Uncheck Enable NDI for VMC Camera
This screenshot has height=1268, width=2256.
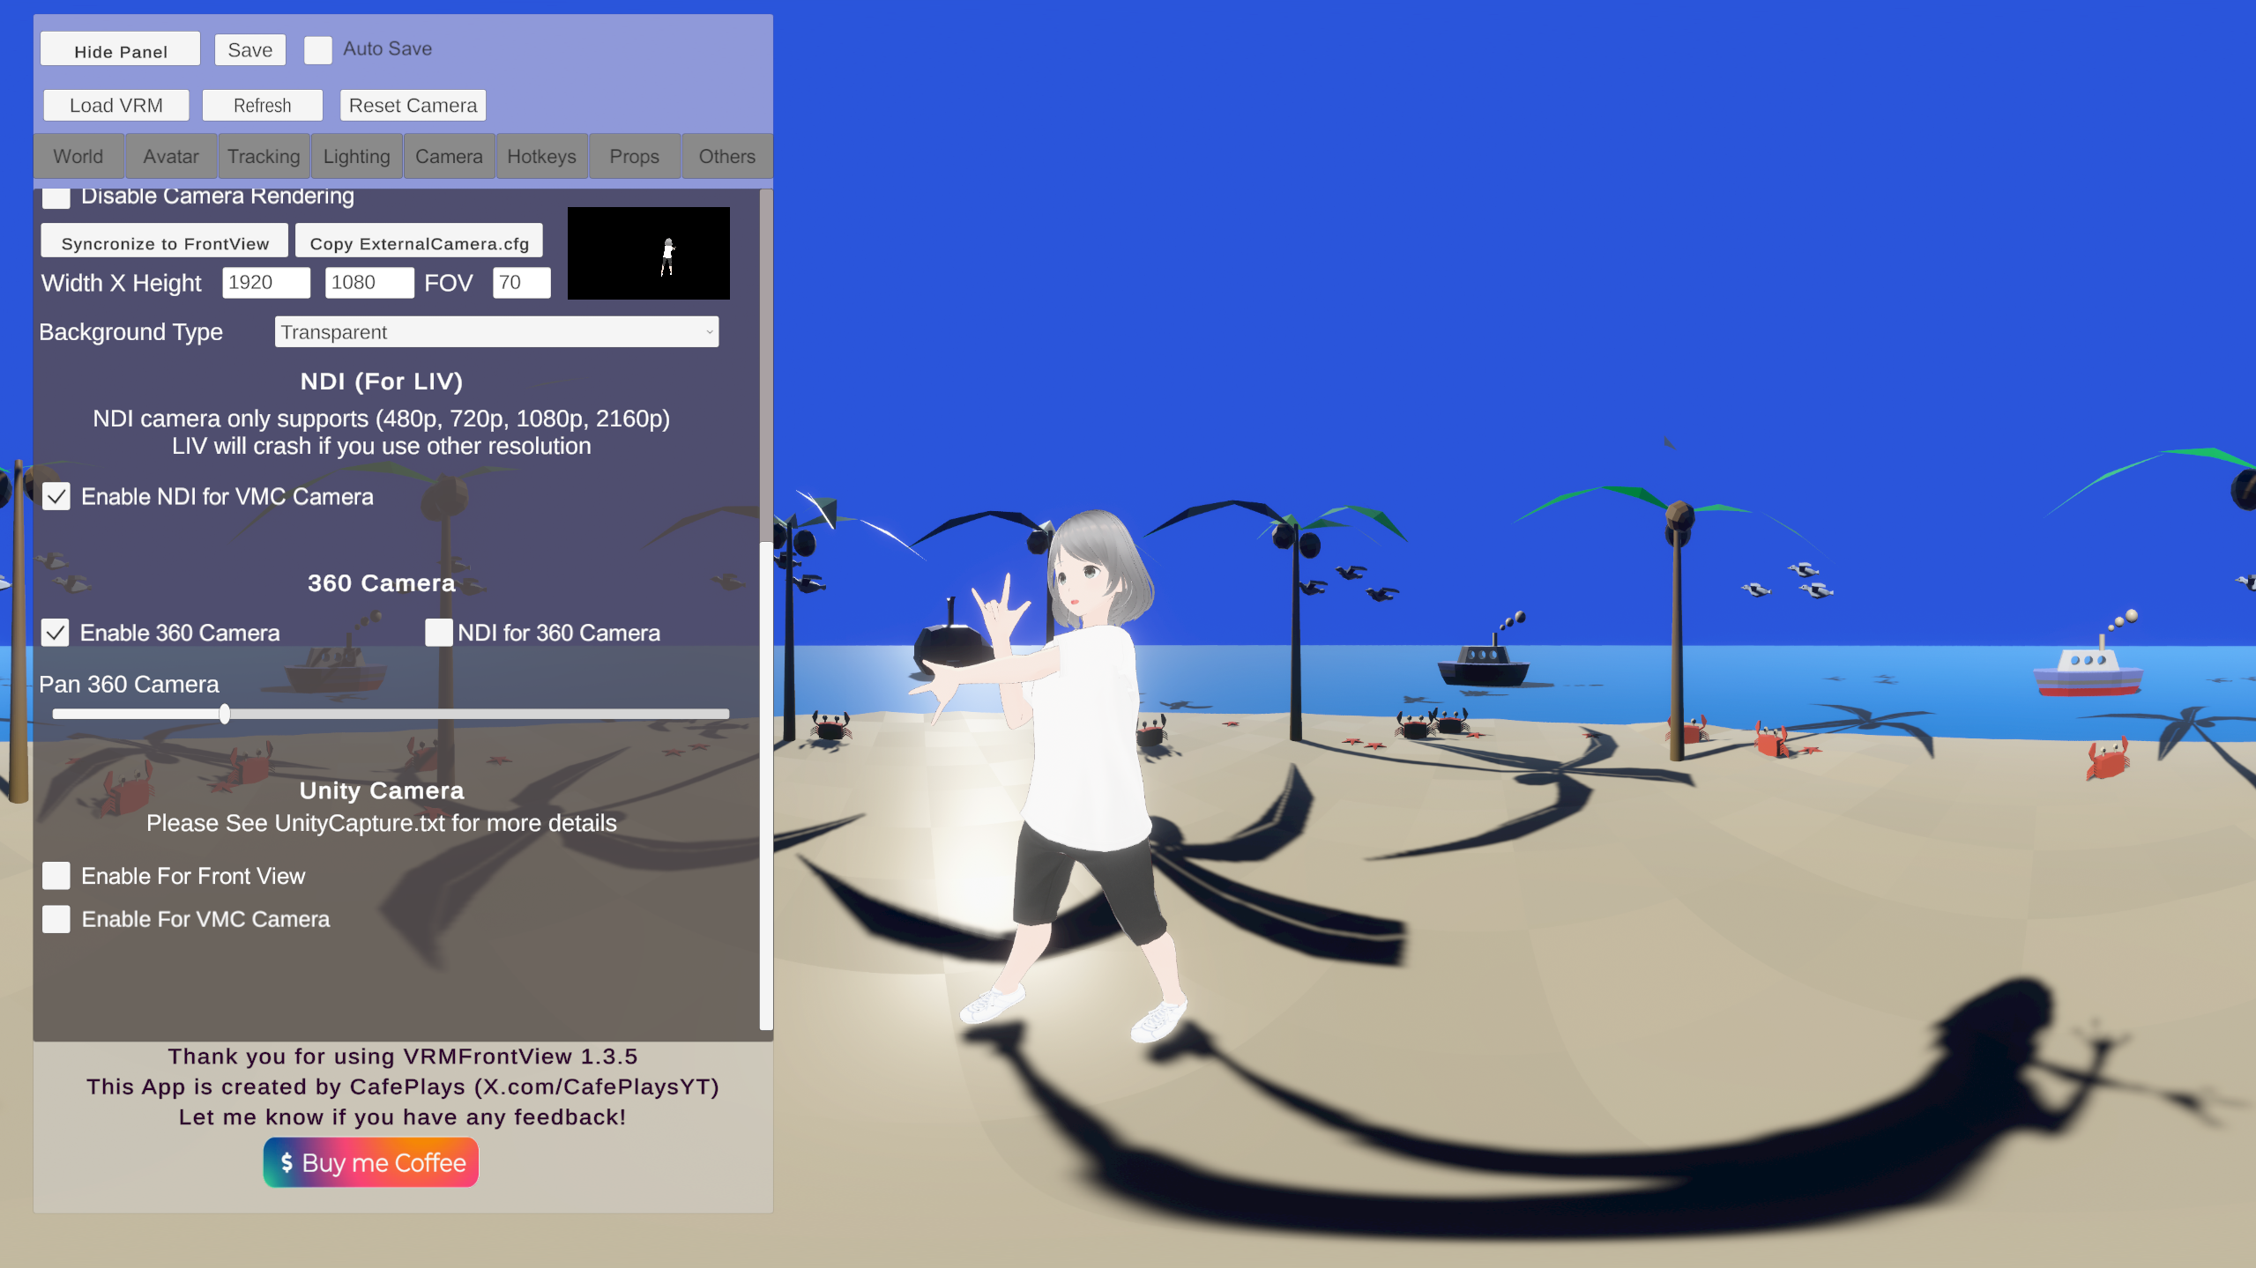point(56,497)
